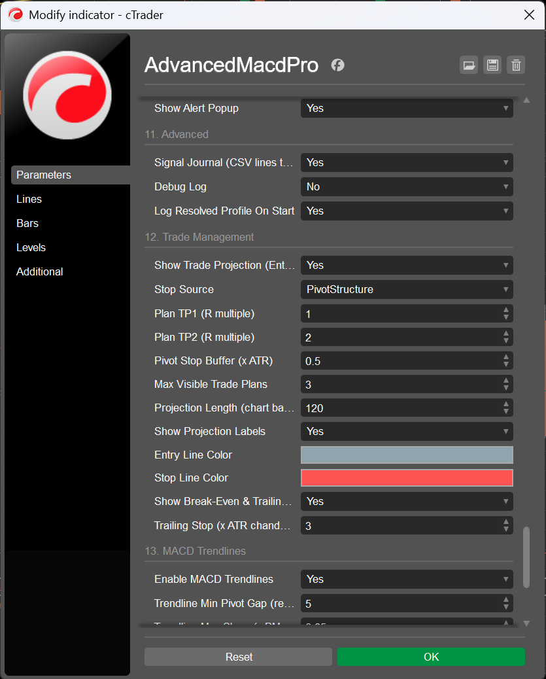Decrease Pivot Stop Buffer value
The width and height of the screenshot is (546, 679).
(506, 364)
